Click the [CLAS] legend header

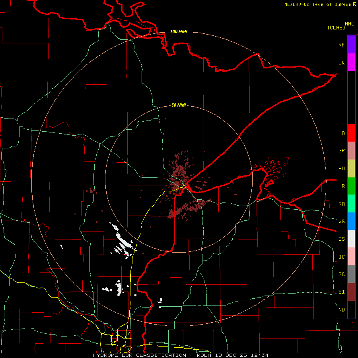coord(336,27)
